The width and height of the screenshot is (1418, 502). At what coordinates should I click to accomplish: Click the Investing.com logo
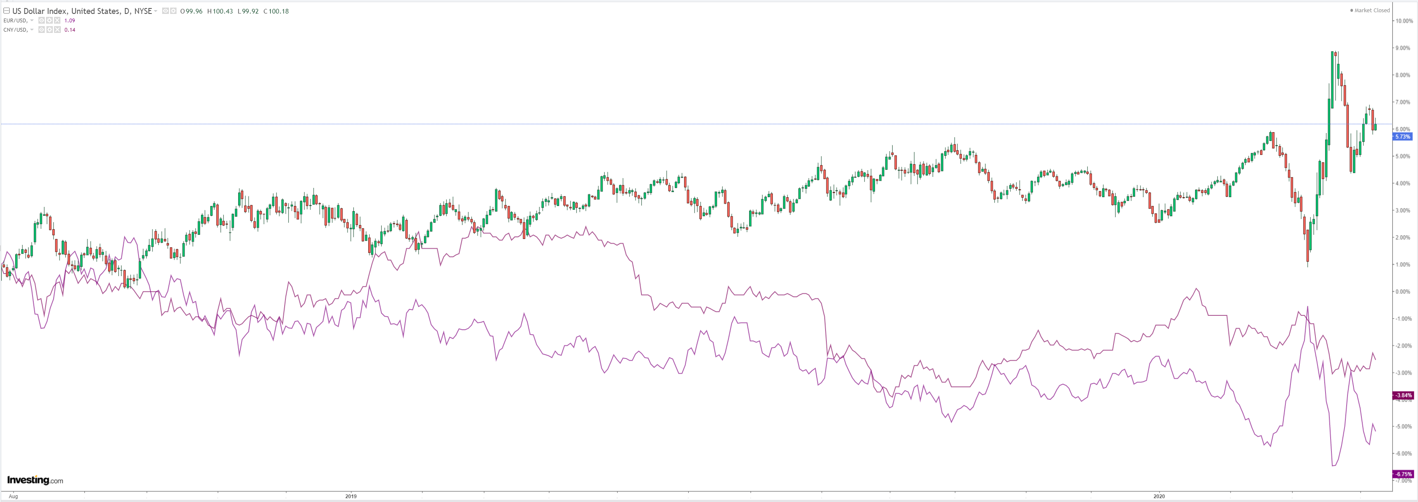point(35,480)
